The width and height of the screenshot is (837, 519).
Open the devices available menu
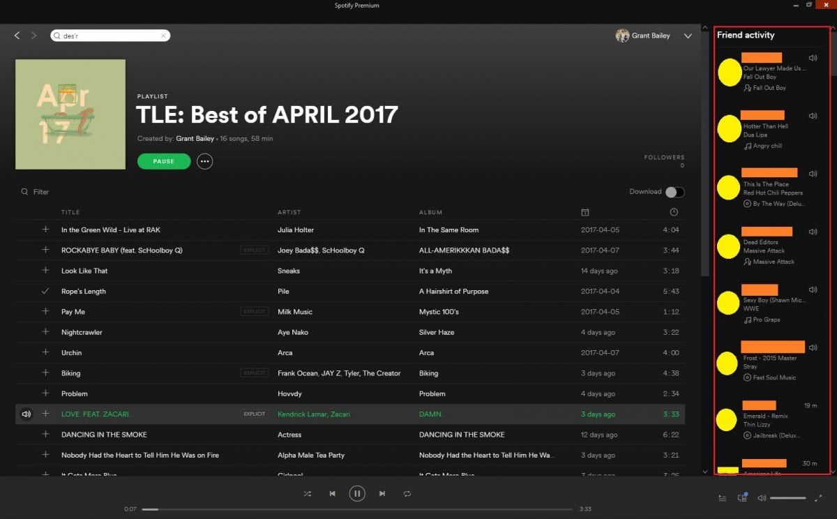click(743, 497)
